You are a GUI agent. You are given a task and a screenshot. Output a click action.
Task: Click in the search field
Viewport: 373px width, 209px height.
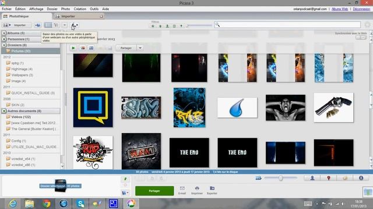287,25
